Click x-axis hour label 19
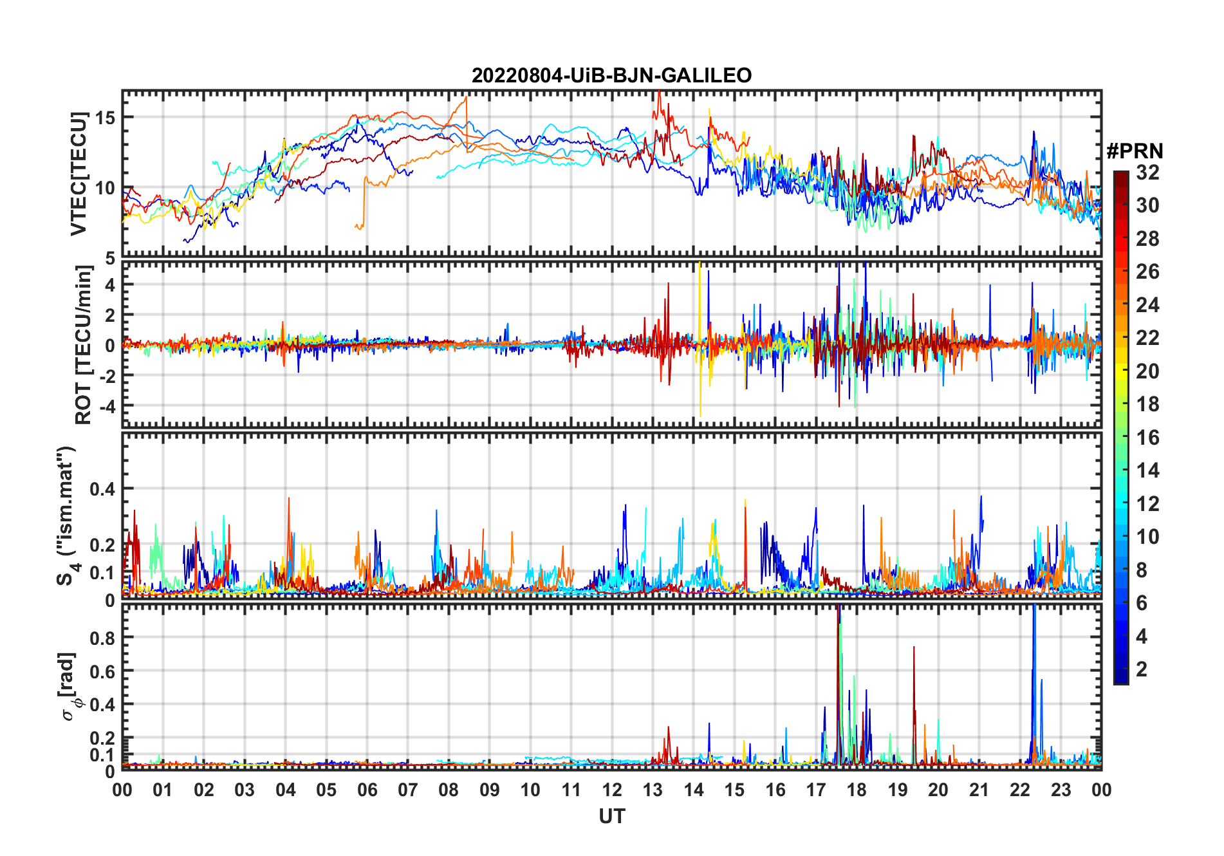 pos(897,790)
